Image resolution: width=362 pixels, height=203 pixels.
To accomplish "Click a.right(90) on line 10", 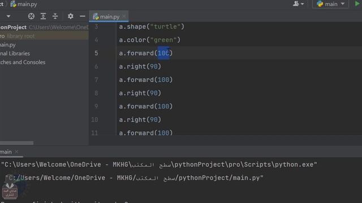I will [x=140, y=120].
